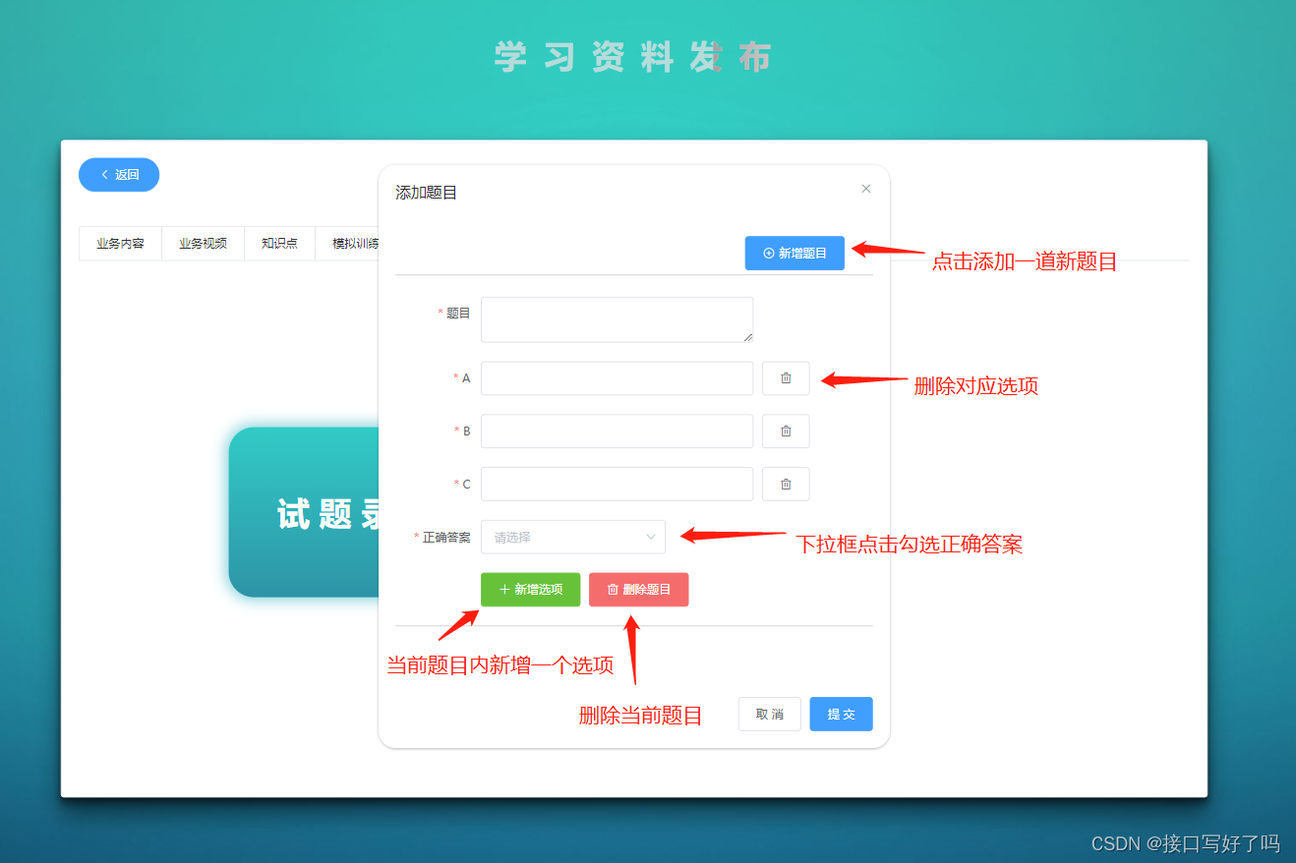Click into the 题目 textarea
This screenshot has width=1296, height=863.
point(617,319)
